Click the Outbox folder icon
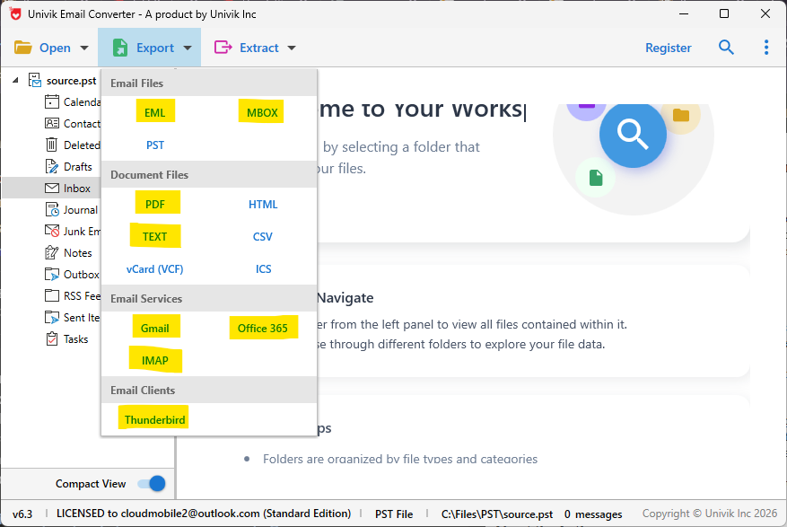787x527 pixels. point(52,274)
